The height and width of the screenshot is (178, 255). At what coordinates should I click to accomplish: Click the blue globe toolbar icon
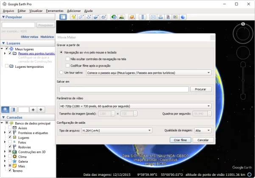183,17
